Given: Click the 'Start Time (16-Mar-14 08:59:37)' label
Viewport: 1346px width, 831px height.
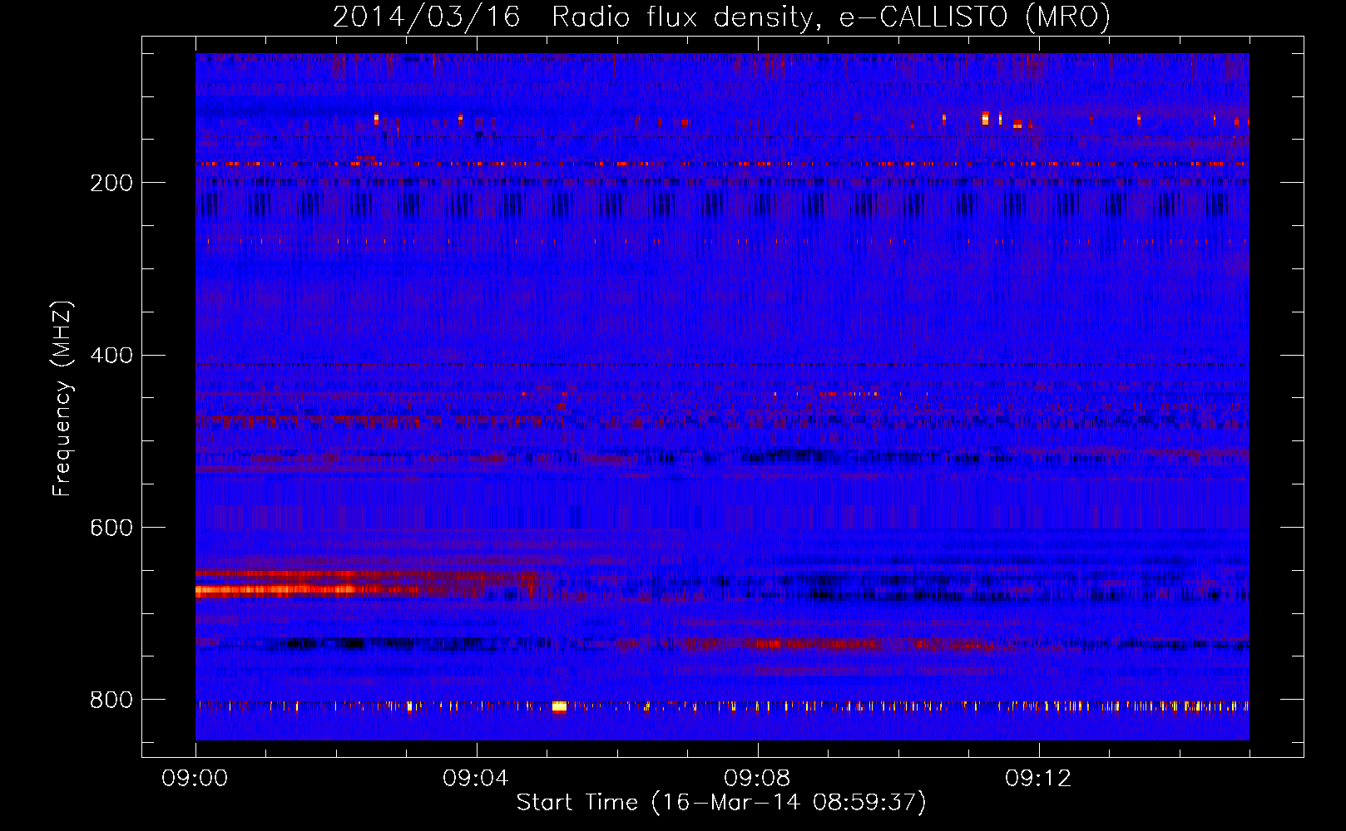Looking at the screenshot, I should (x=721, y=803).
